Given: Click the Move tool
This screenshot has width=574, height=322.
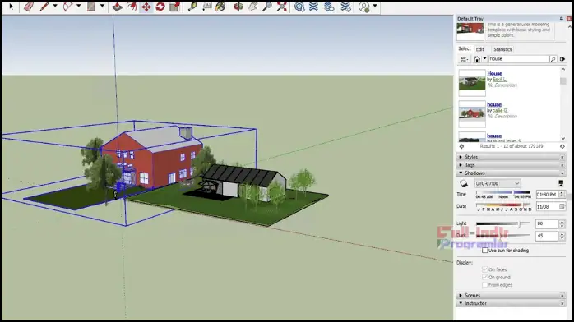Looking at the screenshot, I should (146, 7).
